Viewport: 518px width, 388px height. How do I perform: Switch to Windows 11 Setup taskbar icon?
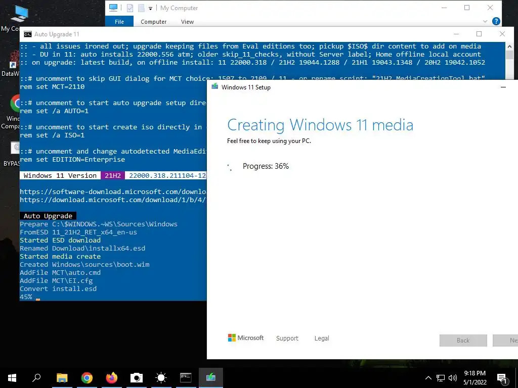click(211, 377)
